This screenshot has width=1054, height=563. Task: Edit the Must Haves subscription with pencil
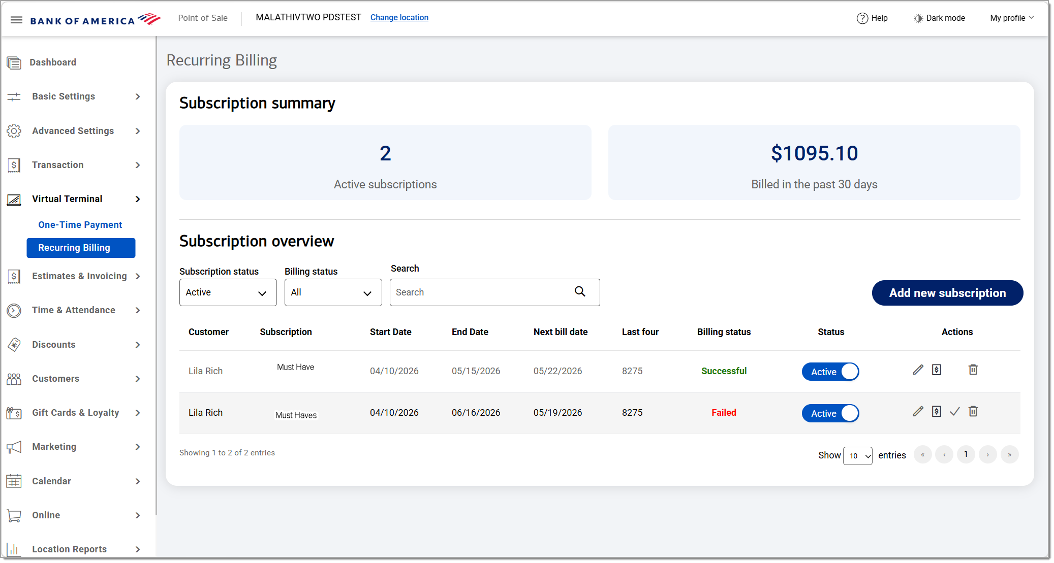click(918, 412)
